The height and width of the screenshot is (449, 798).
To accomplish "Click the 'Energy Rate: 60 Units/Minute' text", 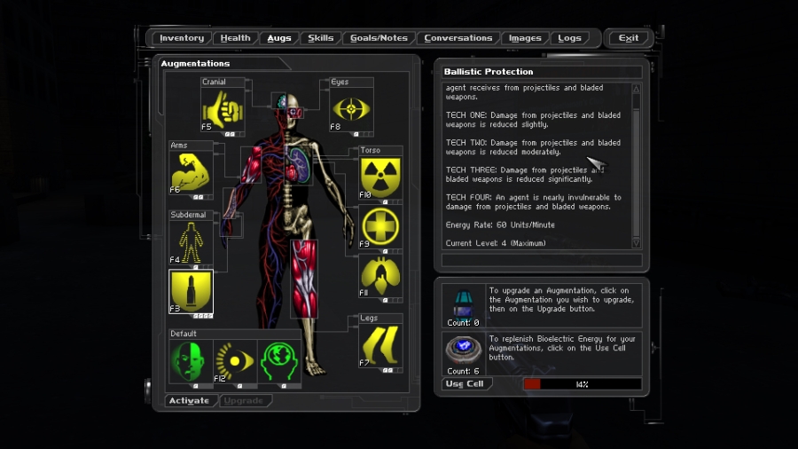I will (500, 225).
